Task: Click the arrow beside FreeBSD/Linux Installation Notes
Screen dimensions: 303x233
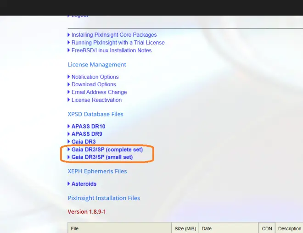Action: [x=68, y=50]
